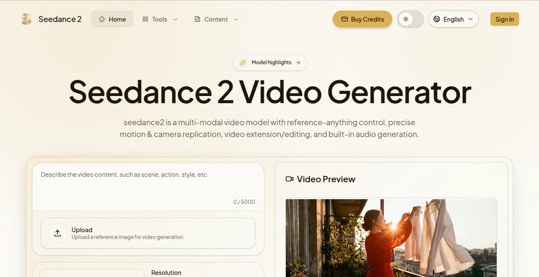Viewport: 539px width, 277px height.
Task: Click the sparkle icon on Model highlights pill
Action: [243, 62]
